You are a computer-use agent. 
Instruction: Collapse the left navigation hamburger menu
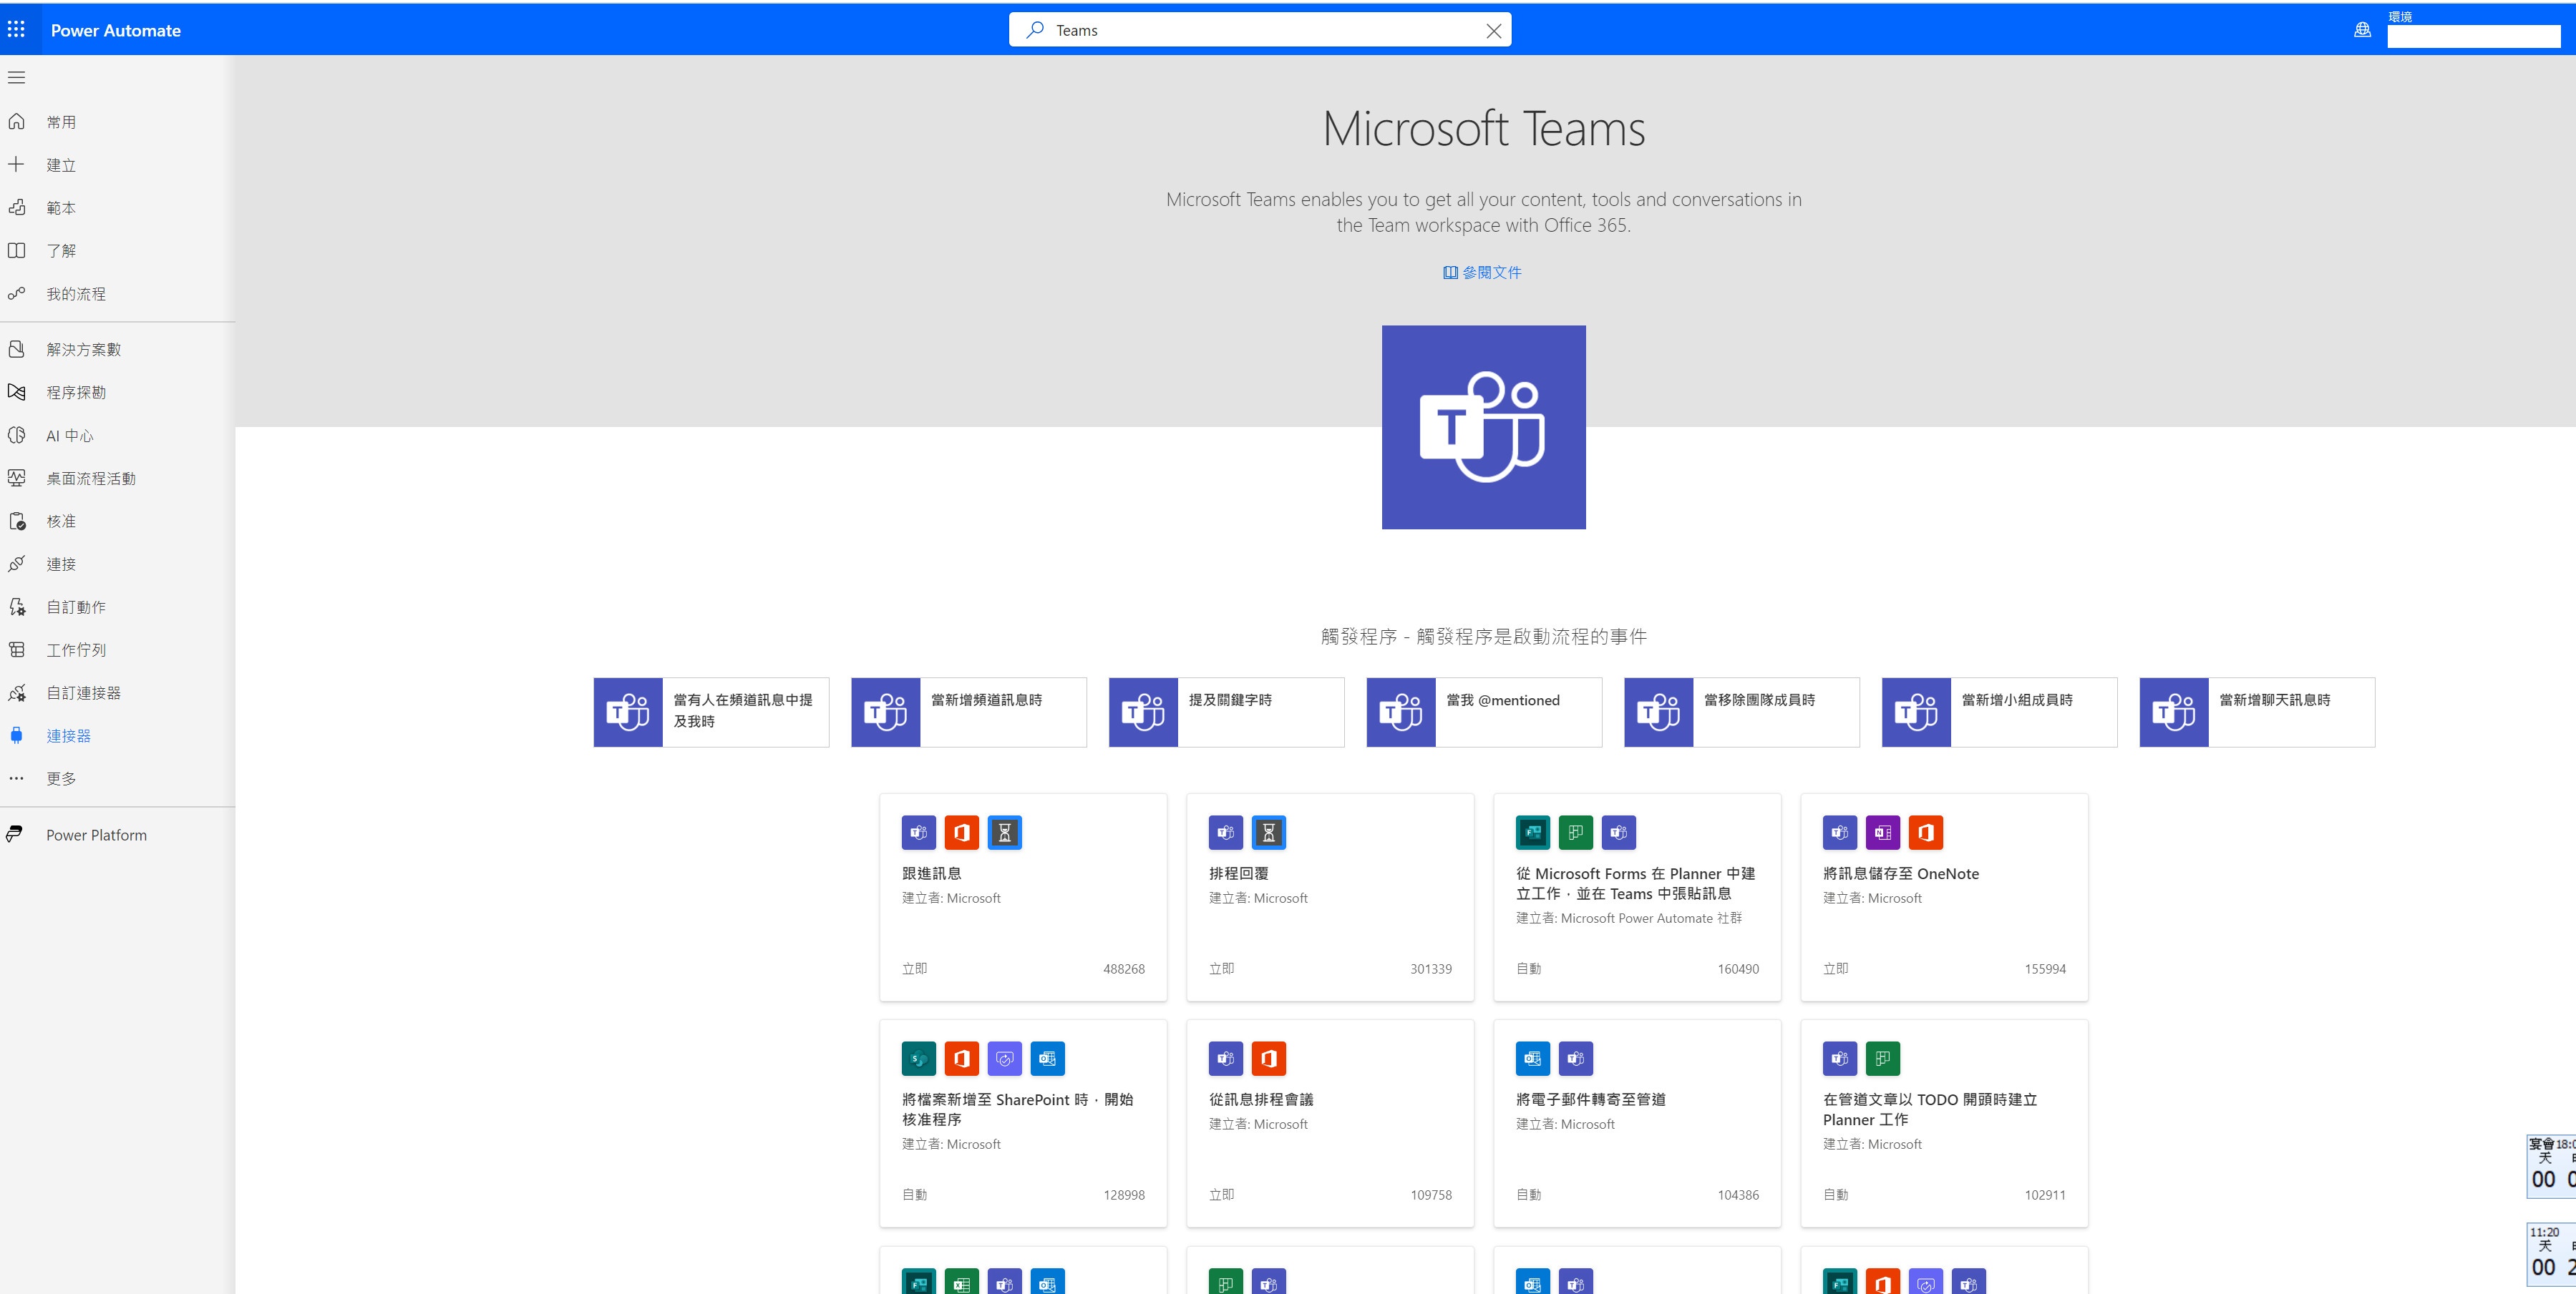tap(17, 78)
